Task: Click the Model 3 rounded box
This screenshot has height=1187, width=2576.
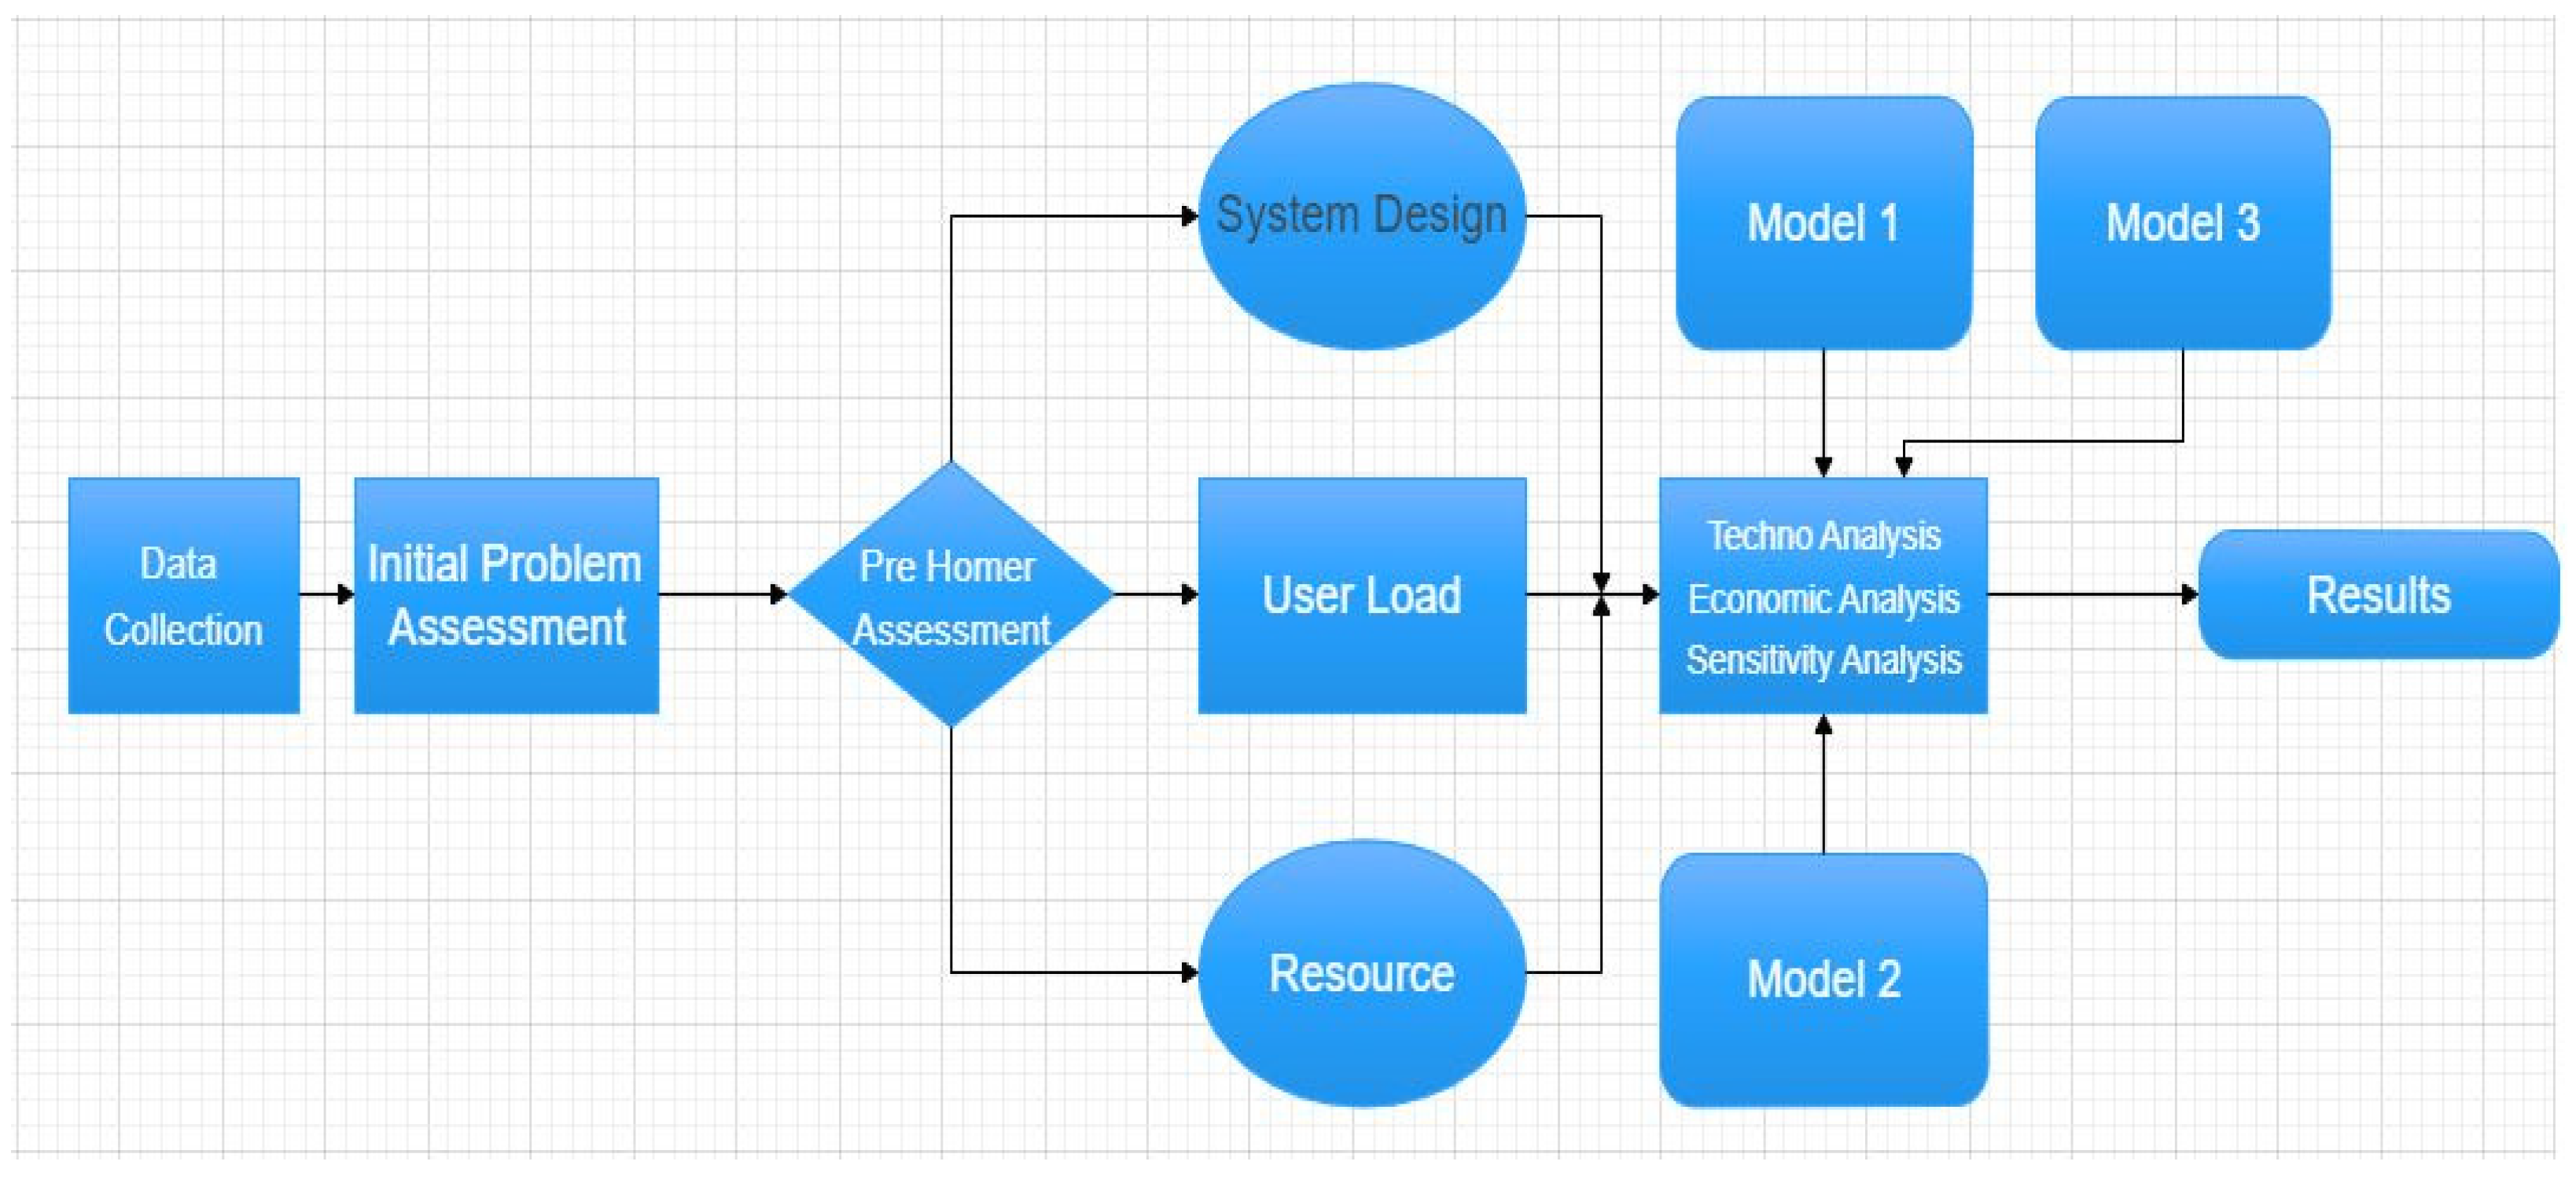Action: tap(2182, 222)
